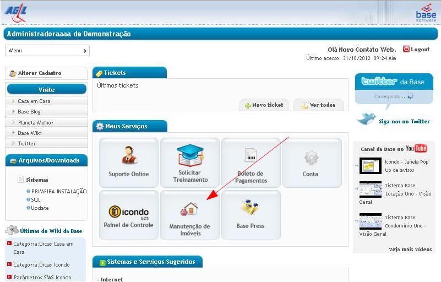Click the Canal da Base no text

382,149
